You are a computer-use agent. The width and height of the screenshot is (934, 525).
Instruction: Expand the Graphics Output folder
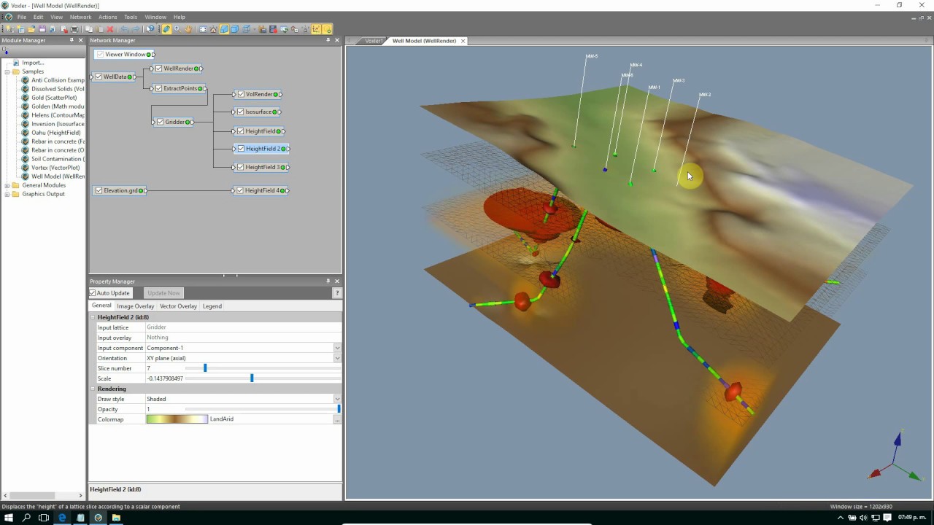[x=7, y=194]
